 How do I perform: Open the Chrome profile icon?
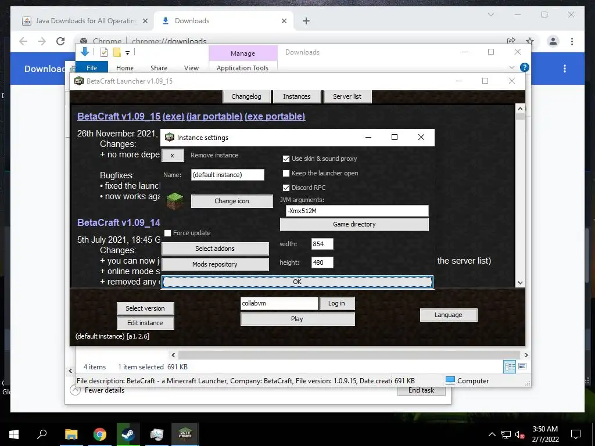point(553,41)
